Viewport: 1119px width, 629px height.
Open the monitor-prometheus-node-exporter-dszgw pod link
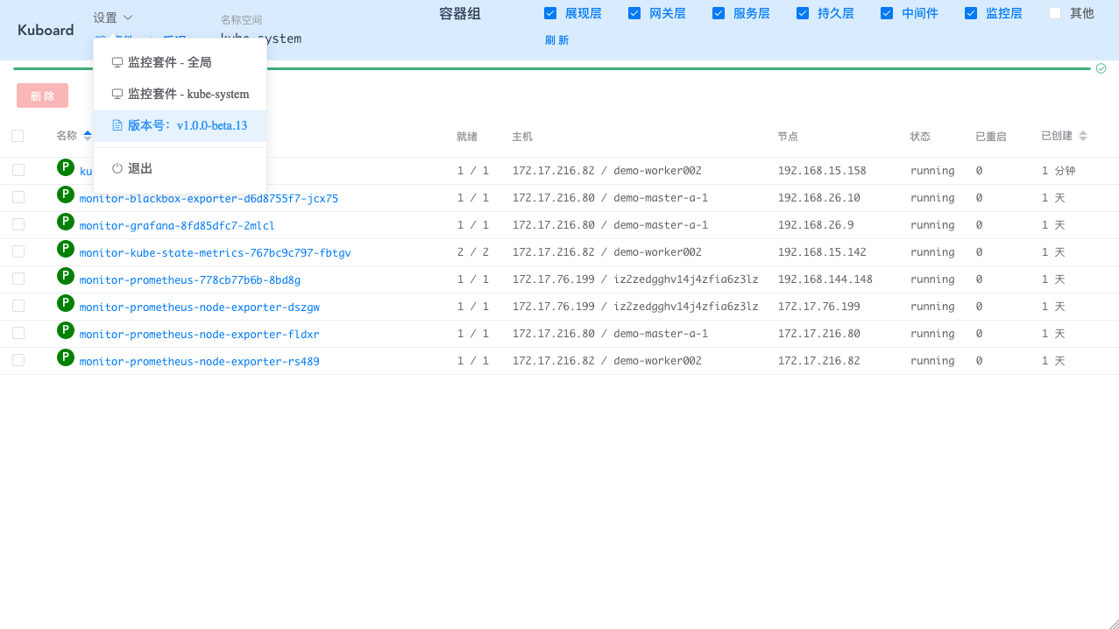pos(199,307)
